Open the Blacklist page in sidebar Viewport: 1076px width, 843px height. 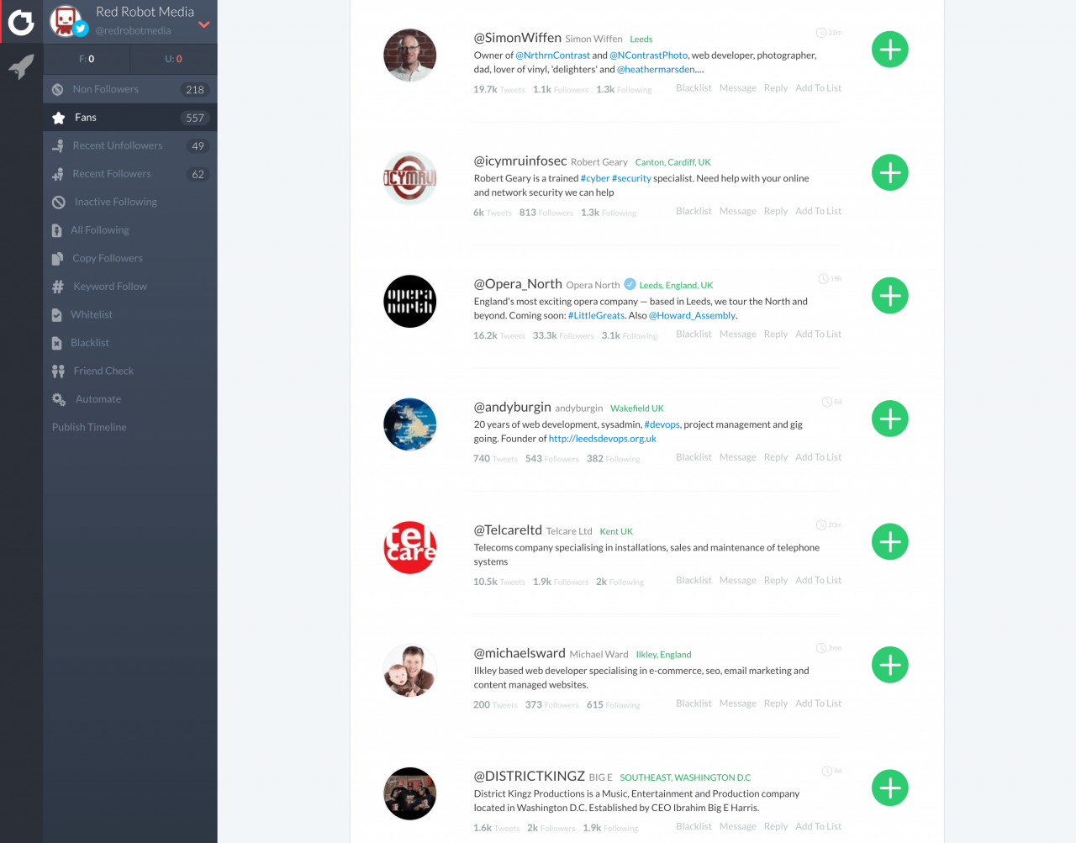130,343
